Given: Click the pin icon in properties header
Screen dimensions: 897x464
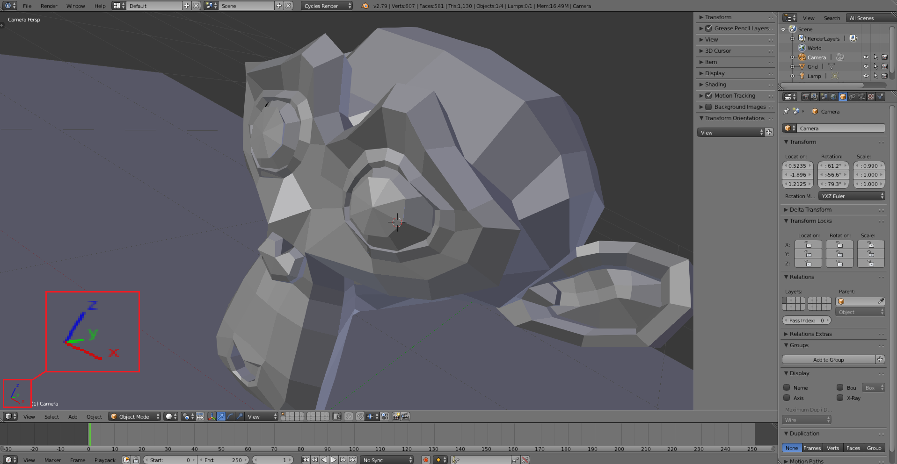Looking at the screenshot, I should (x=786, y=111).
